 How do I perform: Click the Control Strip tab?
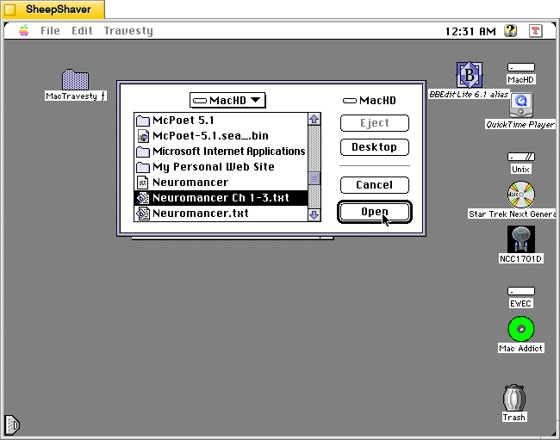click(12, 425)
